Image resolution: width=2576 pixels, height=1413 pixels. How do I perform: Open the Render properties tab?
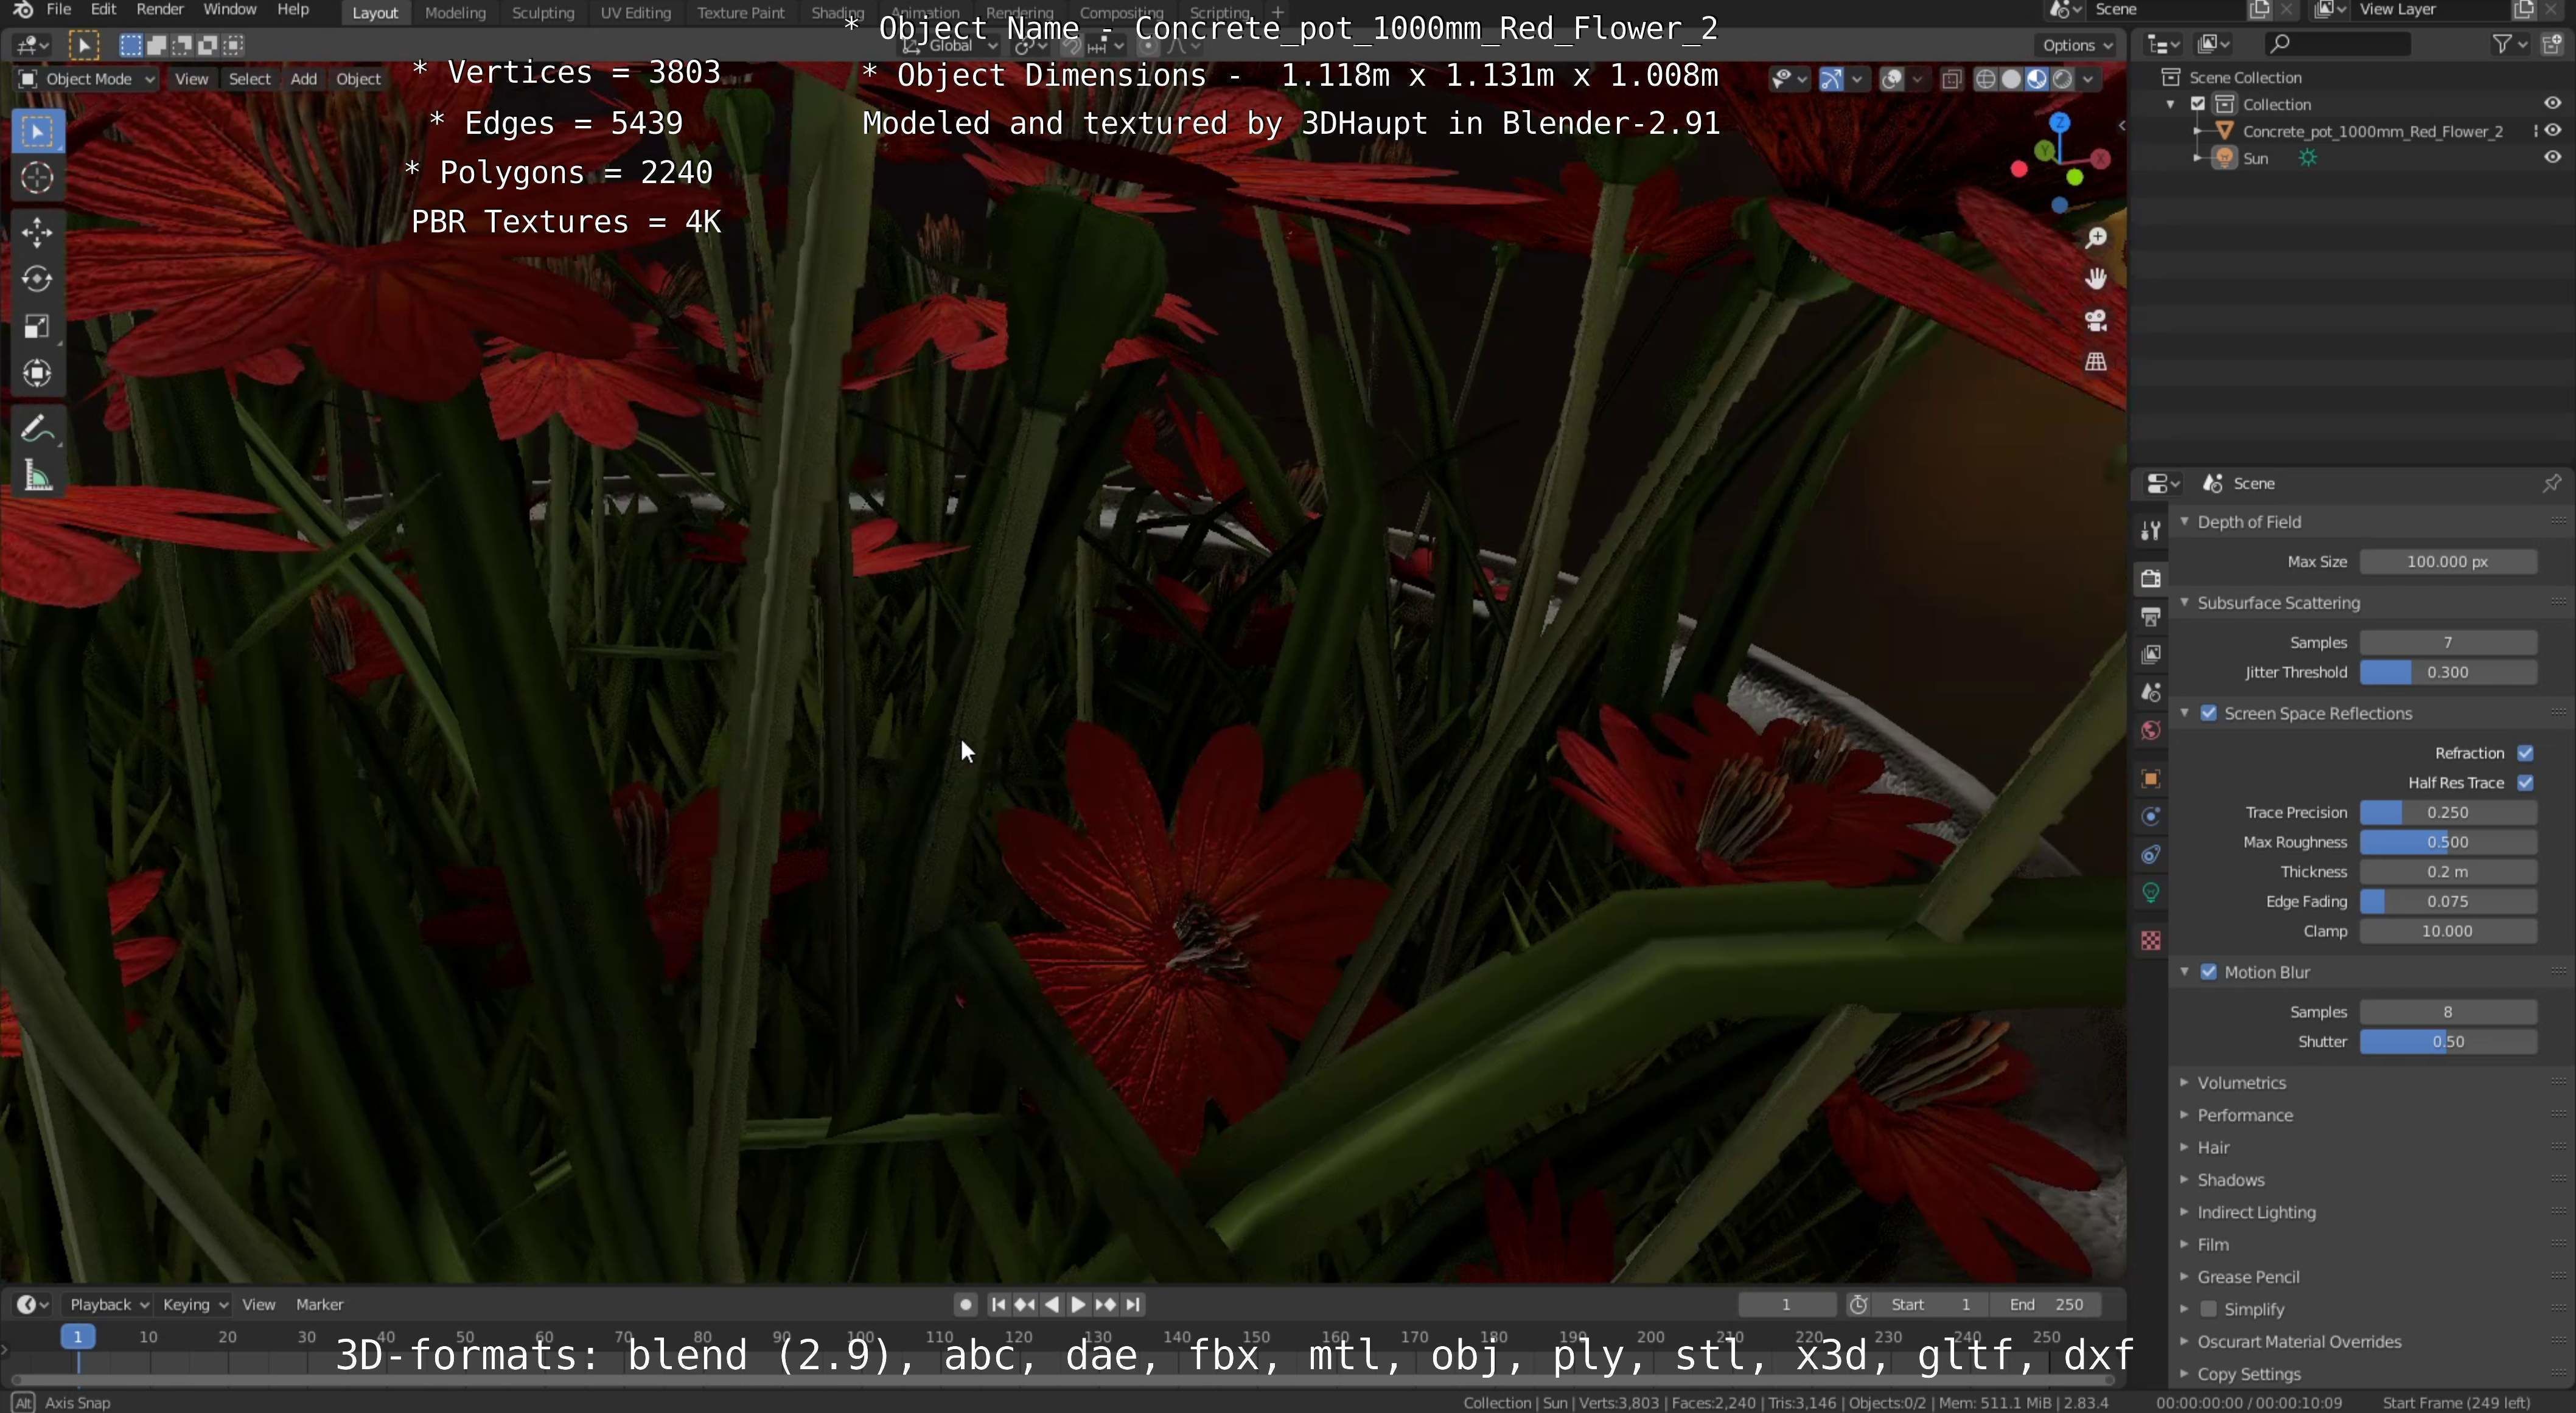click(x=2151, y=578)
